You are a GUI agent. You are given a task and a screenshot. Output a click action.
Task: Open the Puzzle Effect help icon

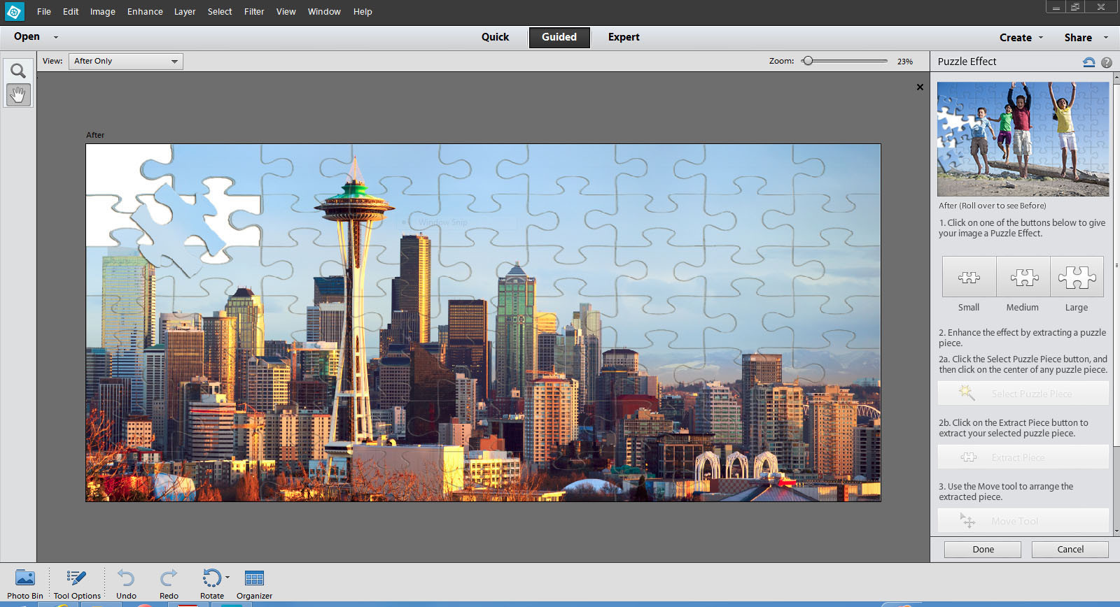coord(1107,62)
